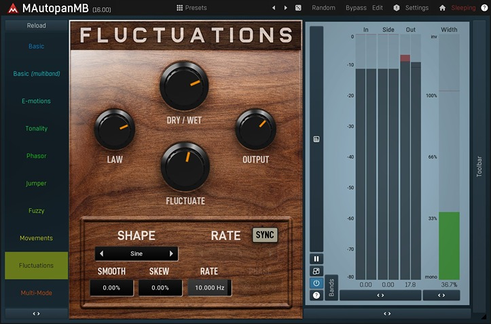The image size is (491, 324).
Task: Click the Settings shield icon
Action: click(x=397, y=8)
